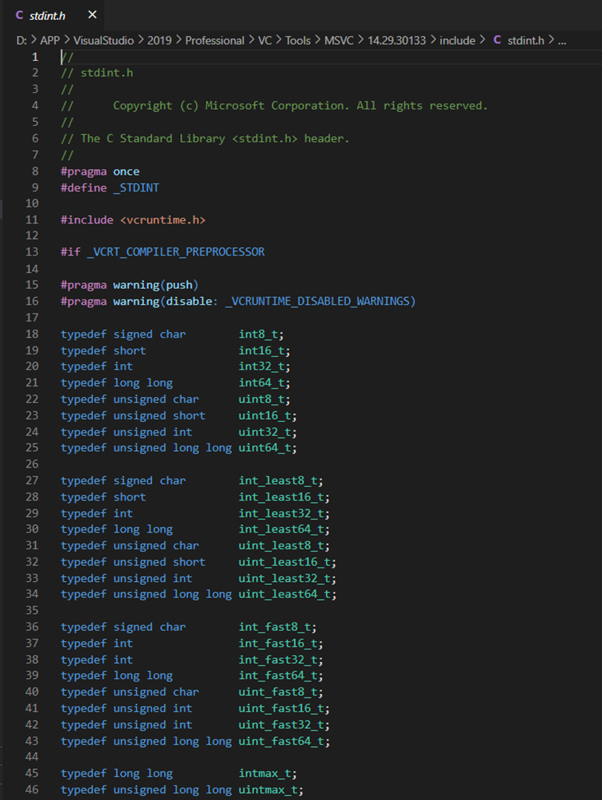Click the uint64_t type name
The width and height of the screenshot is (602, 800).
264,448
